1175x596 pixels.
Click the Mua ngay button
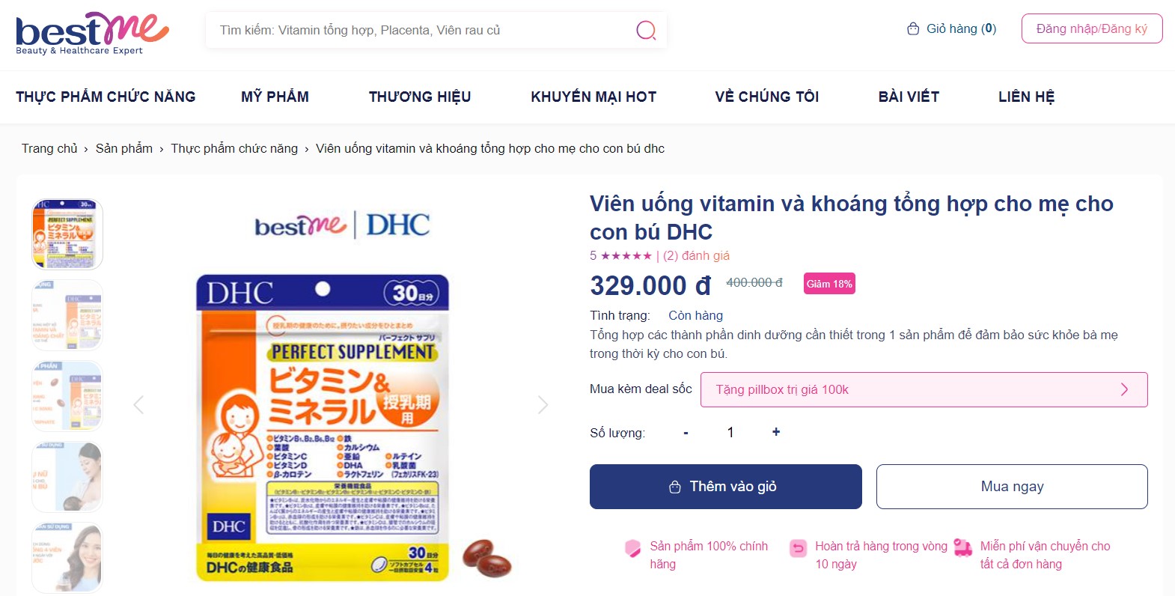(x=1012, y=486)
